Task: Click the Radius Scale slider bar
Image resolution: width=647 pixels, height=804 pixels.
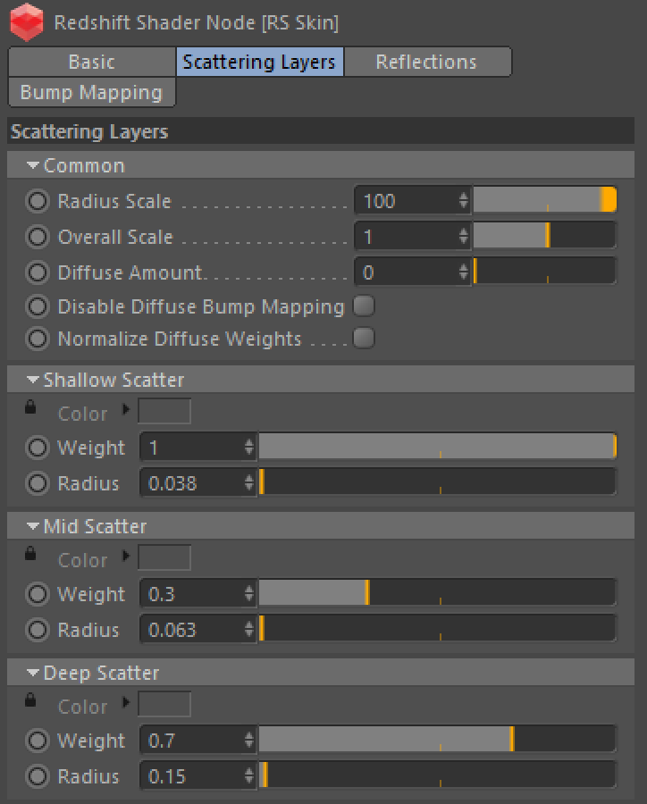Action: coord(544,200)
